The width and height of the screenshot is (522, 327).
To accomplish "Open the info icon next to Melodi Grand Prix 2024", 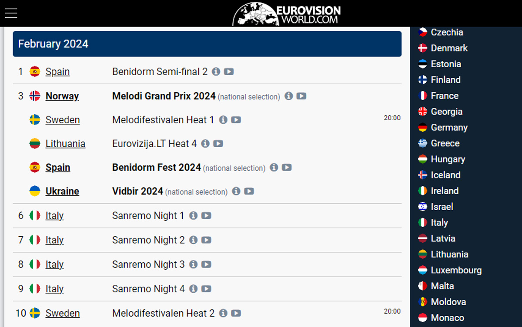I will coord(288,96).
